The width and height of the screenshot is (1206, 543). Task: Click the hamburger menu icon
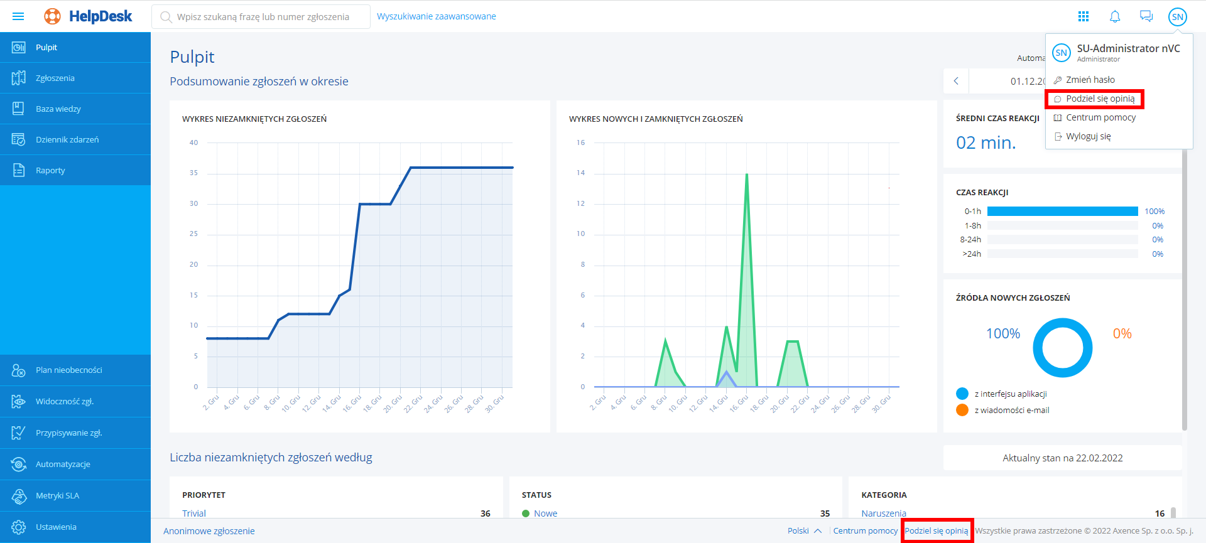18,16
